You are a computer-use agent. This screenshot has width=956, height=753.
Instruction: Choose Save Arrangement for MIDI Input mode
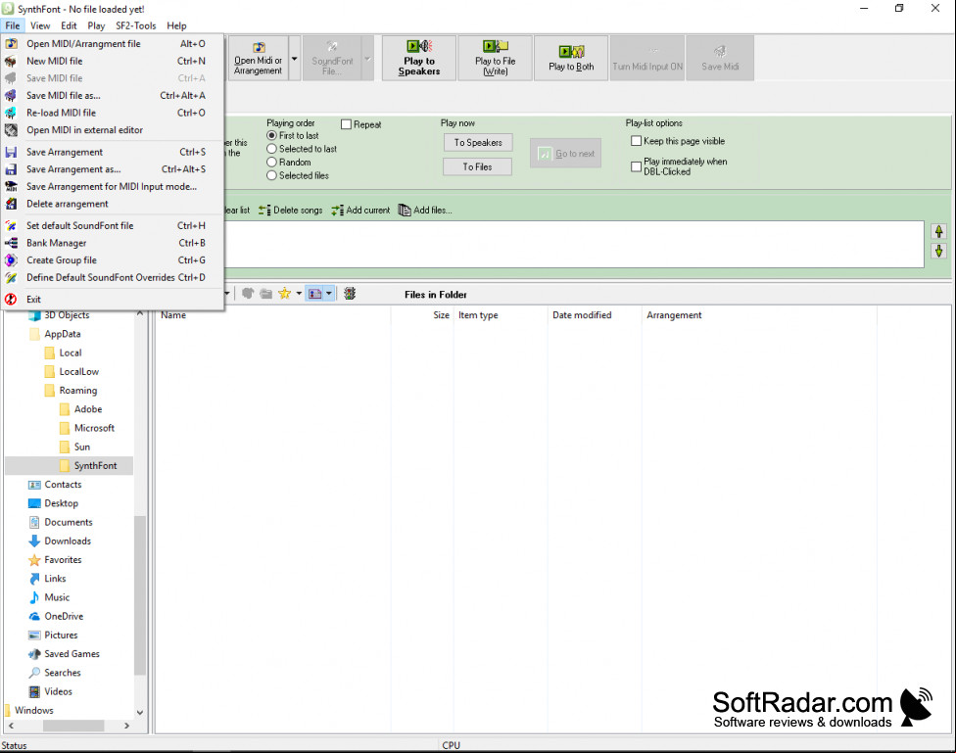[x=113, y=187]
